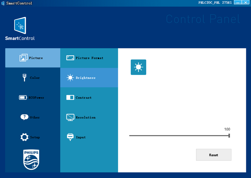Click the brightness slider track middle
Screen dimensions: 251x178
[x=179, y=136]
